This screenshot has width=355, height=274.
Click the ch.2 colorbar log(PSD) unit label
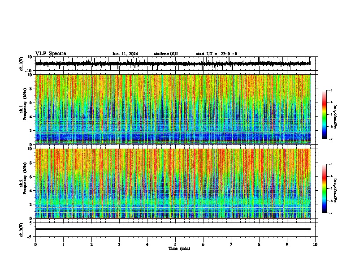coord(336,190)
